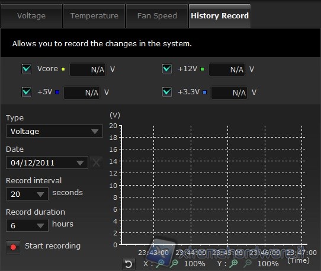
Task: Zoom out on the Y axis
Action: [x=248, y=263]
